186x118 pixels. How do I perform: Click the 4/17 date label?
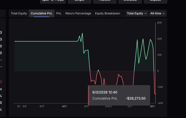coord(87,106)
